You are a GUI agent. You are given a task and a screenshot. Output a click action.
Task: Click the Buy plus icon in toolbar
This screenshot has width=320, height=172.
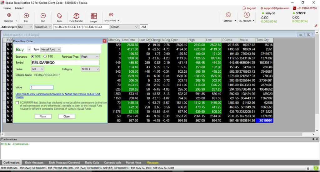26,15
